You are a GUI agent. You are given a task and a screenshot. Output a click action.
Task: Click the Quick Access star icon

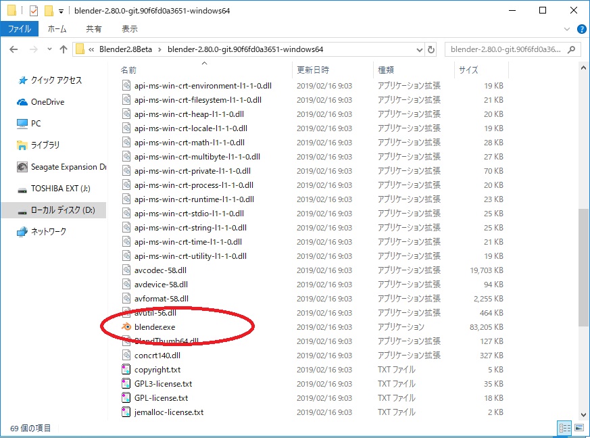pyautogui.click(x=22, y=80)
